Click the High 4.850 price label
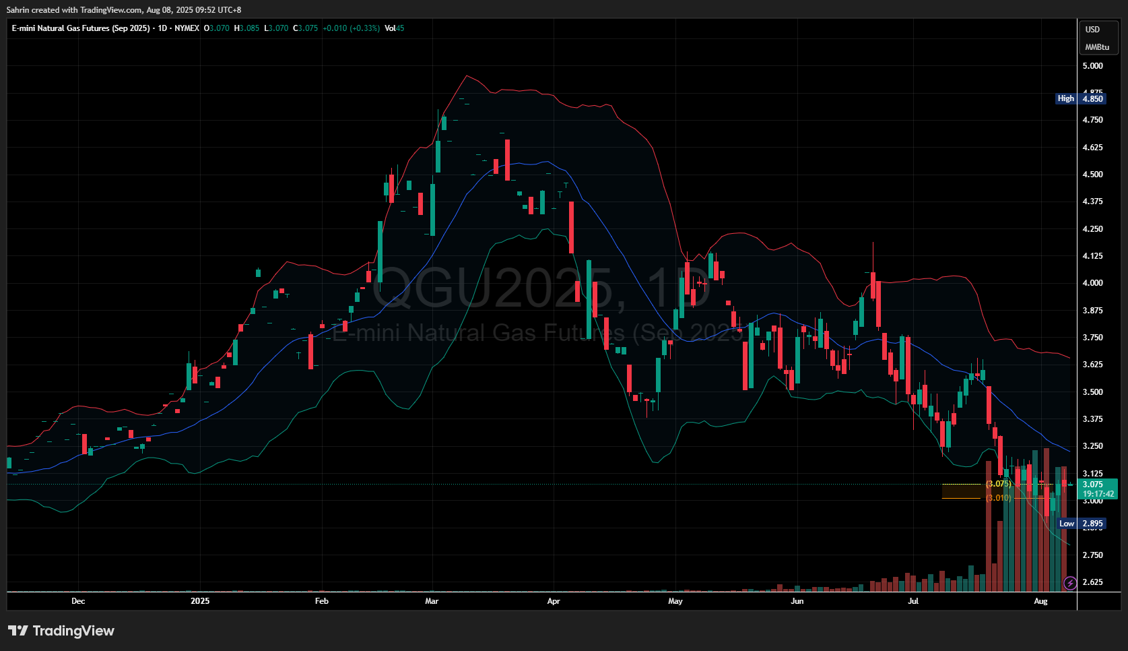Screen dimensions: 1128x651 point(1081,98)
